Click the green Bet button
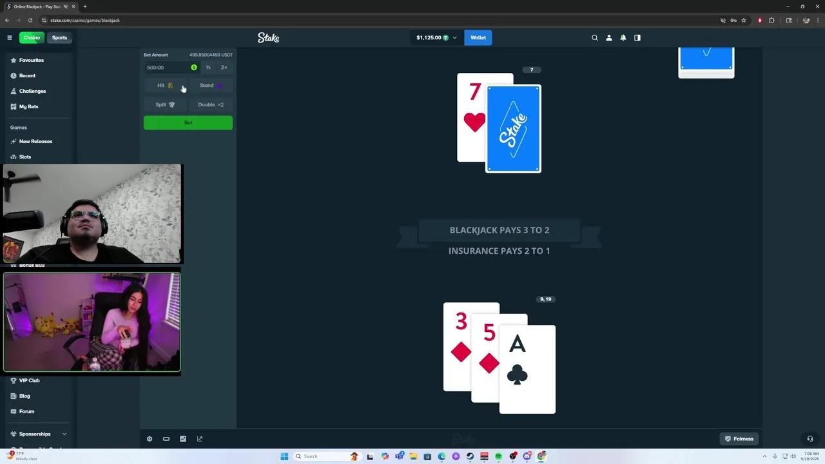 188,122
